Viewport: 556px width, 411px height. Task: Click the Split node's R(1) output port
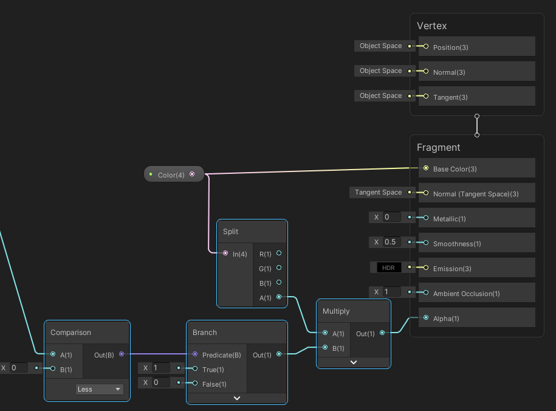(x=279, y=253)
